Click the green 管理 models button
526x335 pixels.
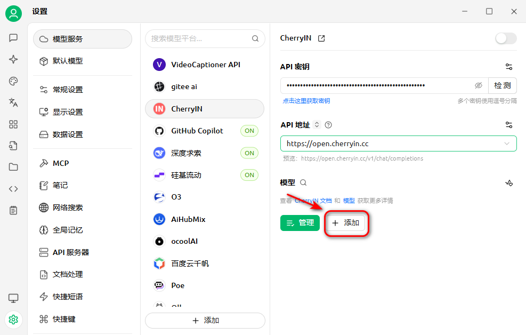tap(300, 223)
